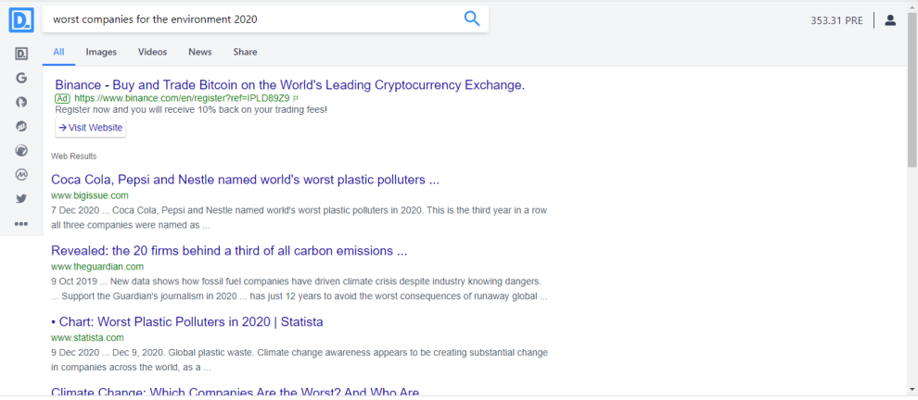Open Coca Cola, Pepsi and Nestle result
918x400 pixels.
(246, 181)
